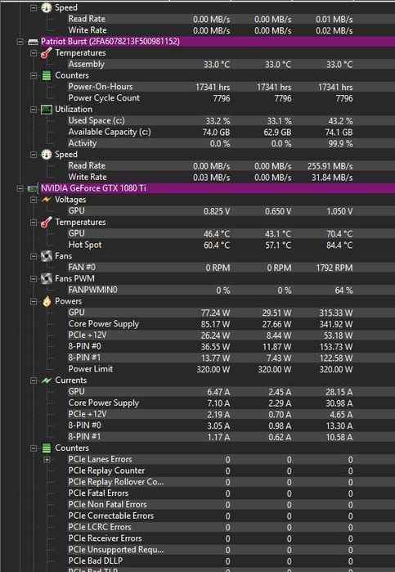
Task: Click the 30.98 A core current value
Action: tap(339, 403)
